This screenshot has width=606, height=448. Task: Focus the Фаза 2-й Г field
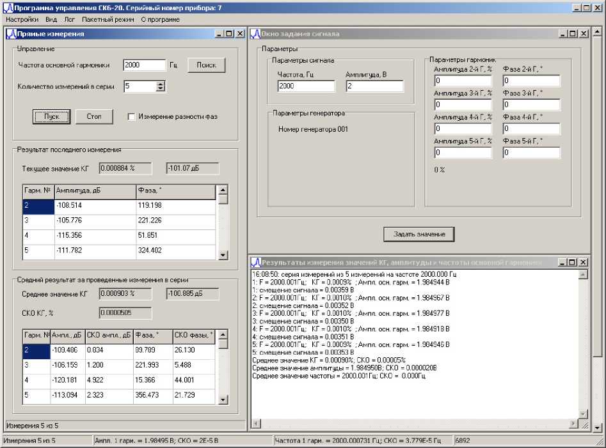pyautogui.click(x=531, y=81)
